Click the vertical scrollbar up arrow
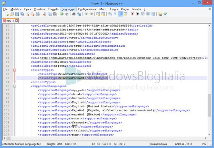The image size is (214, 148). (x=210, y=26)
